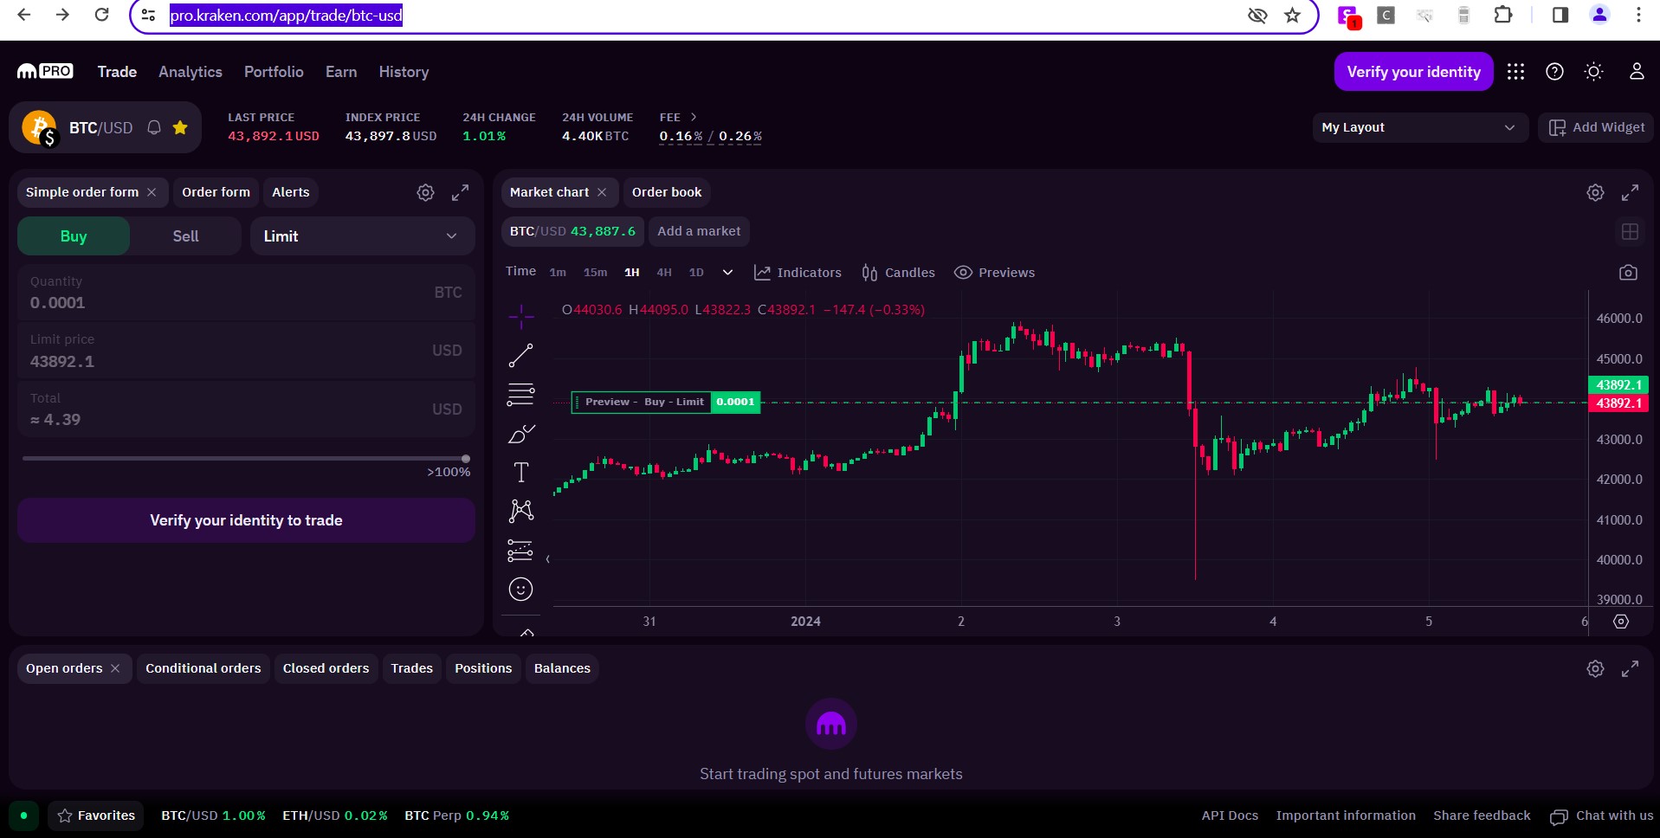This screenshot has width=1660, height=838.
Task: Click the Add Widget button
Action: coord(1596,127)
